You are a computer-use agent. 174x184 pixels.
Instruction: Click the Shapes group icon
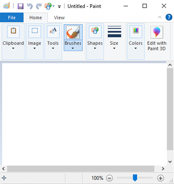95,32
